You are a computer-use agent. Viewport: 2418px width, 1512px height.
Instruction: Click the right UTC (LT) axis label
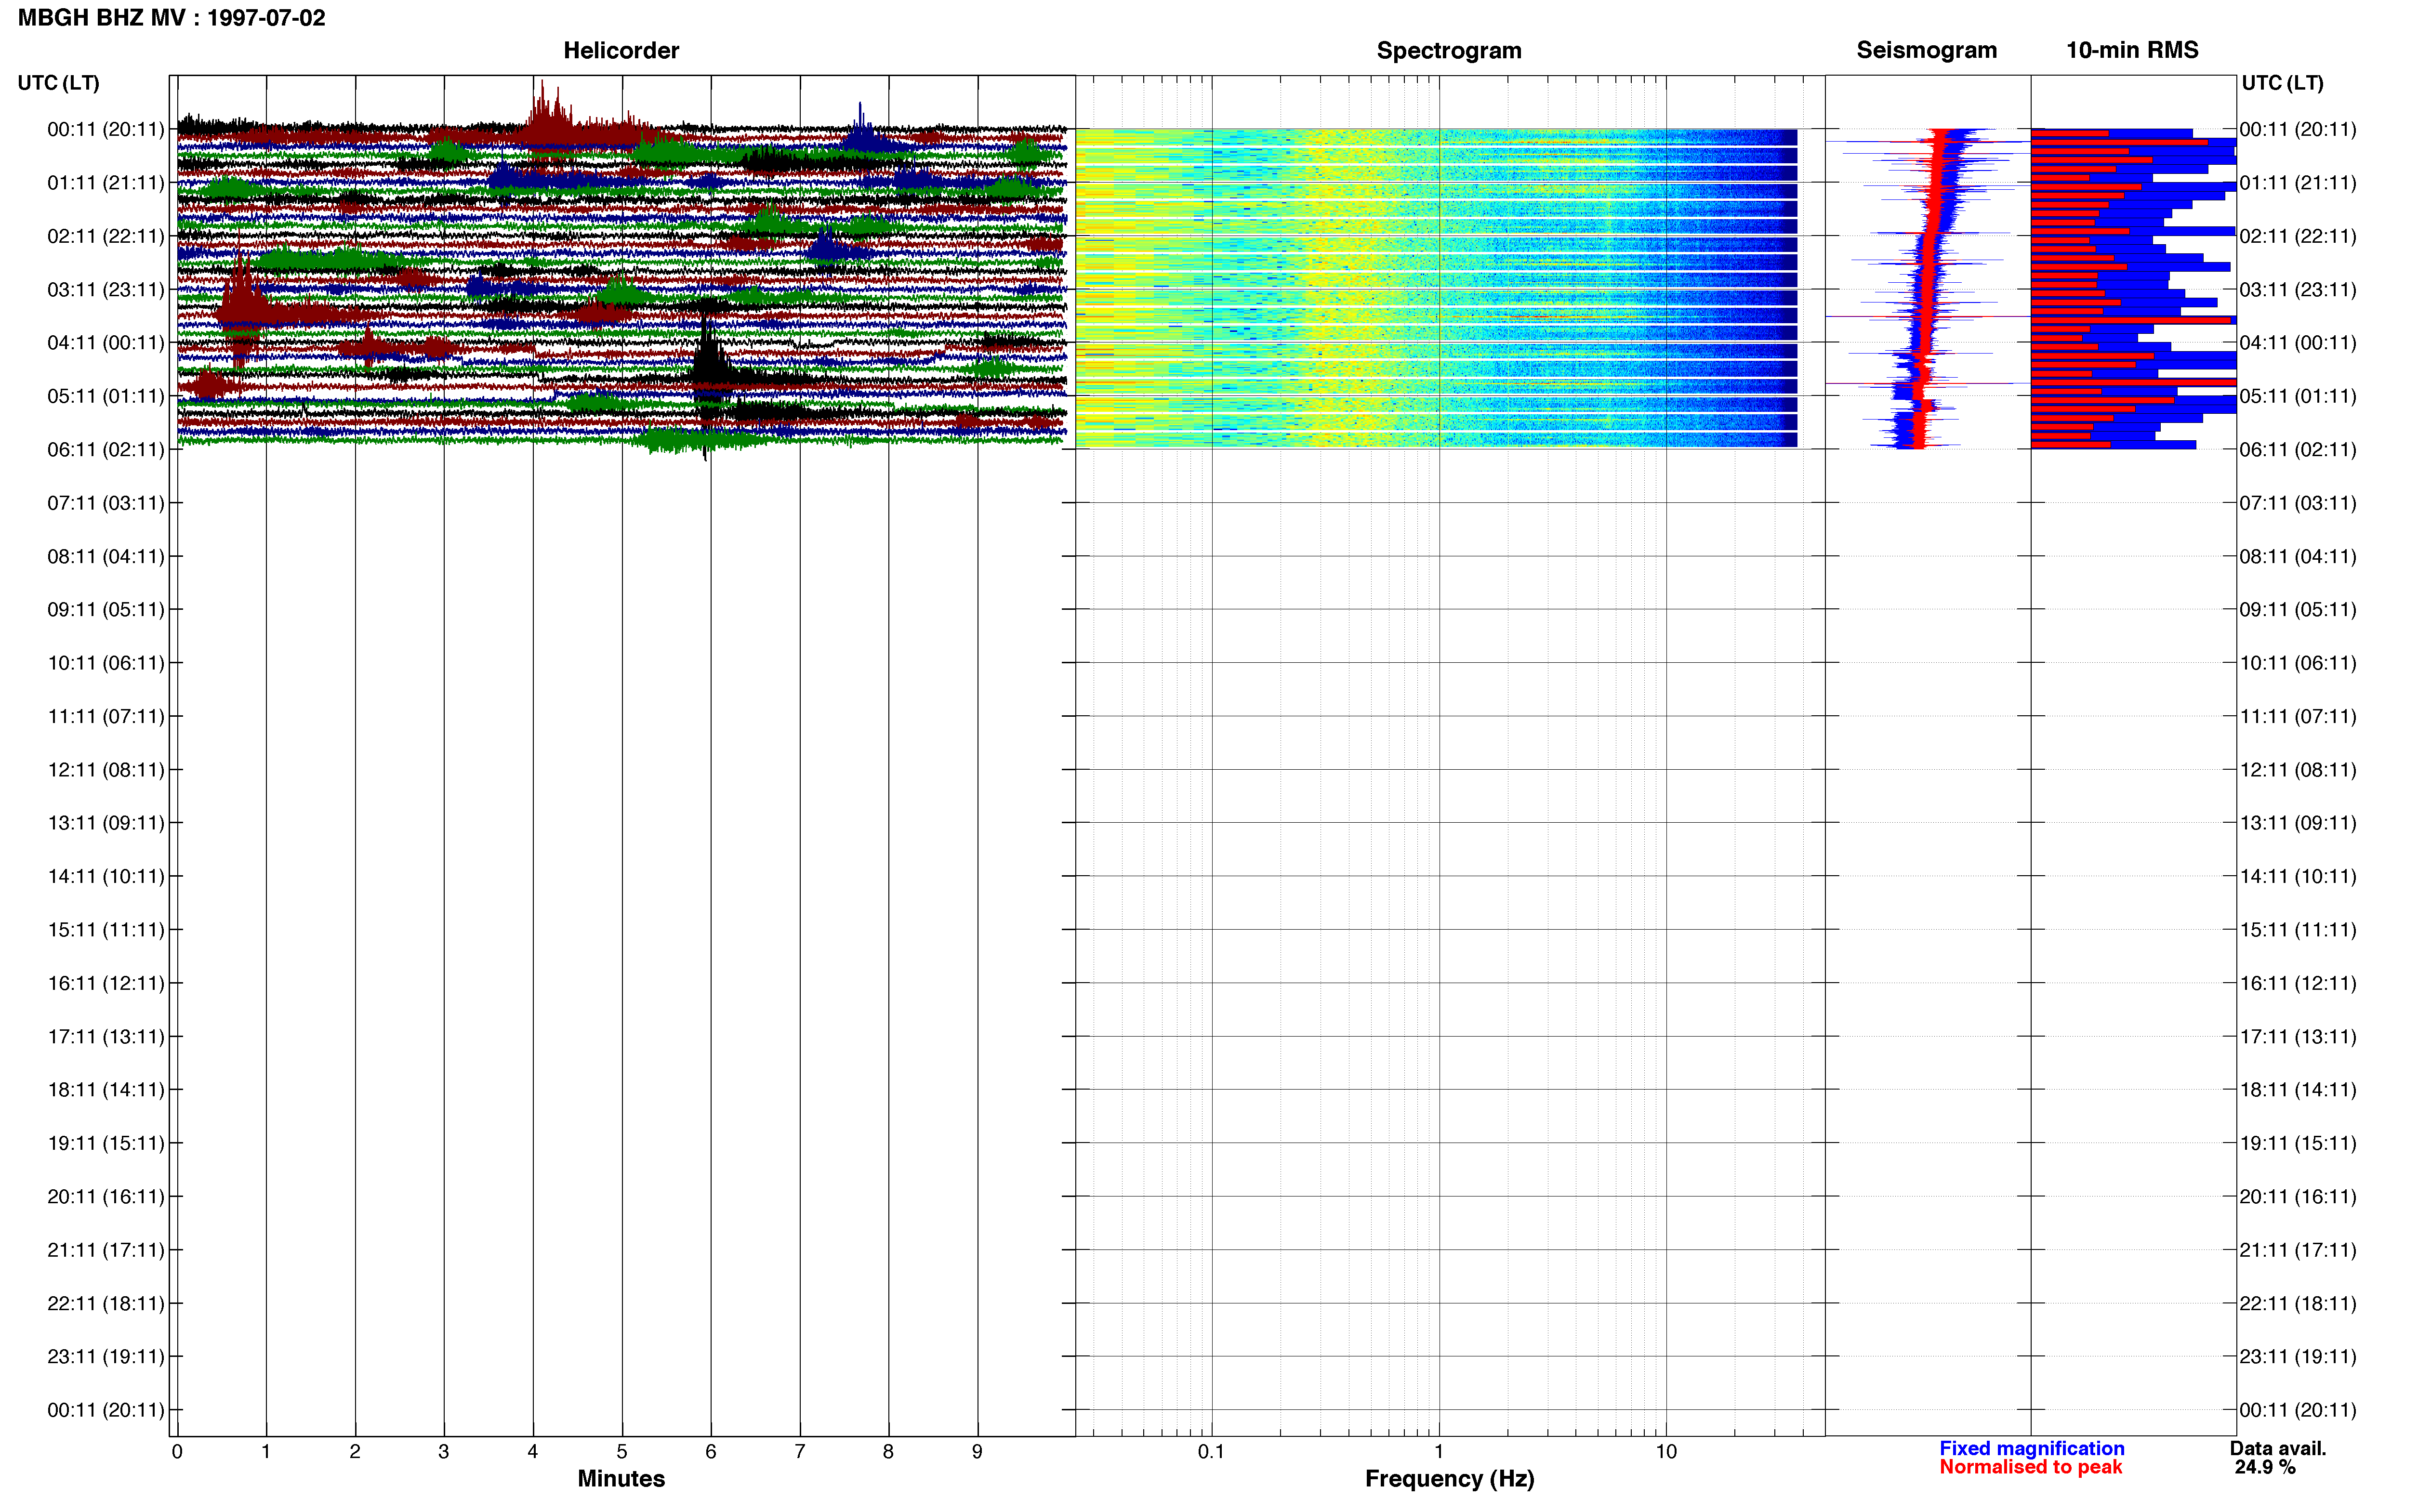(x=2282, y=83)
